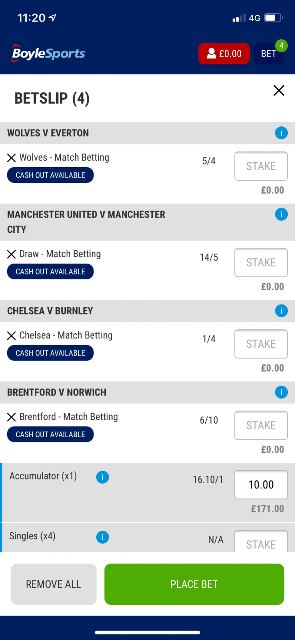Viewport: 295px width, 640px height.
Task: Focus the Wolves stake input
Action: [x=261, y=166]
